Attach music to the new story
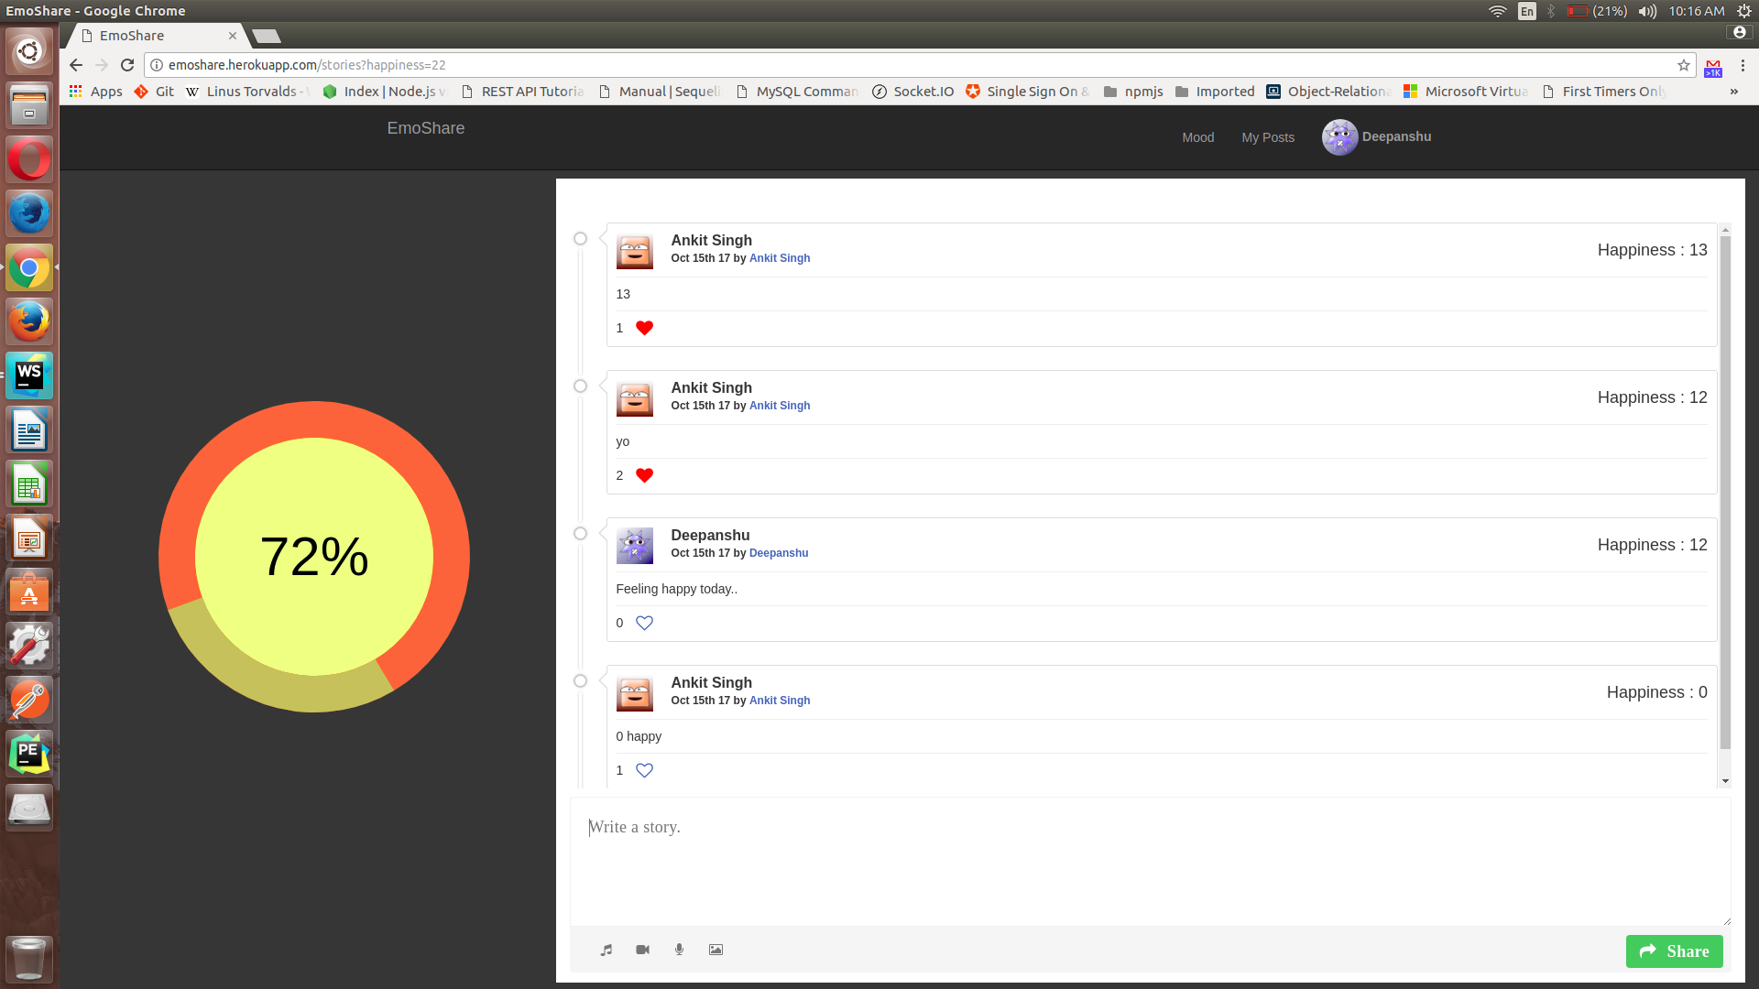The image size is (1759, 989). click(x=606, y=950)
